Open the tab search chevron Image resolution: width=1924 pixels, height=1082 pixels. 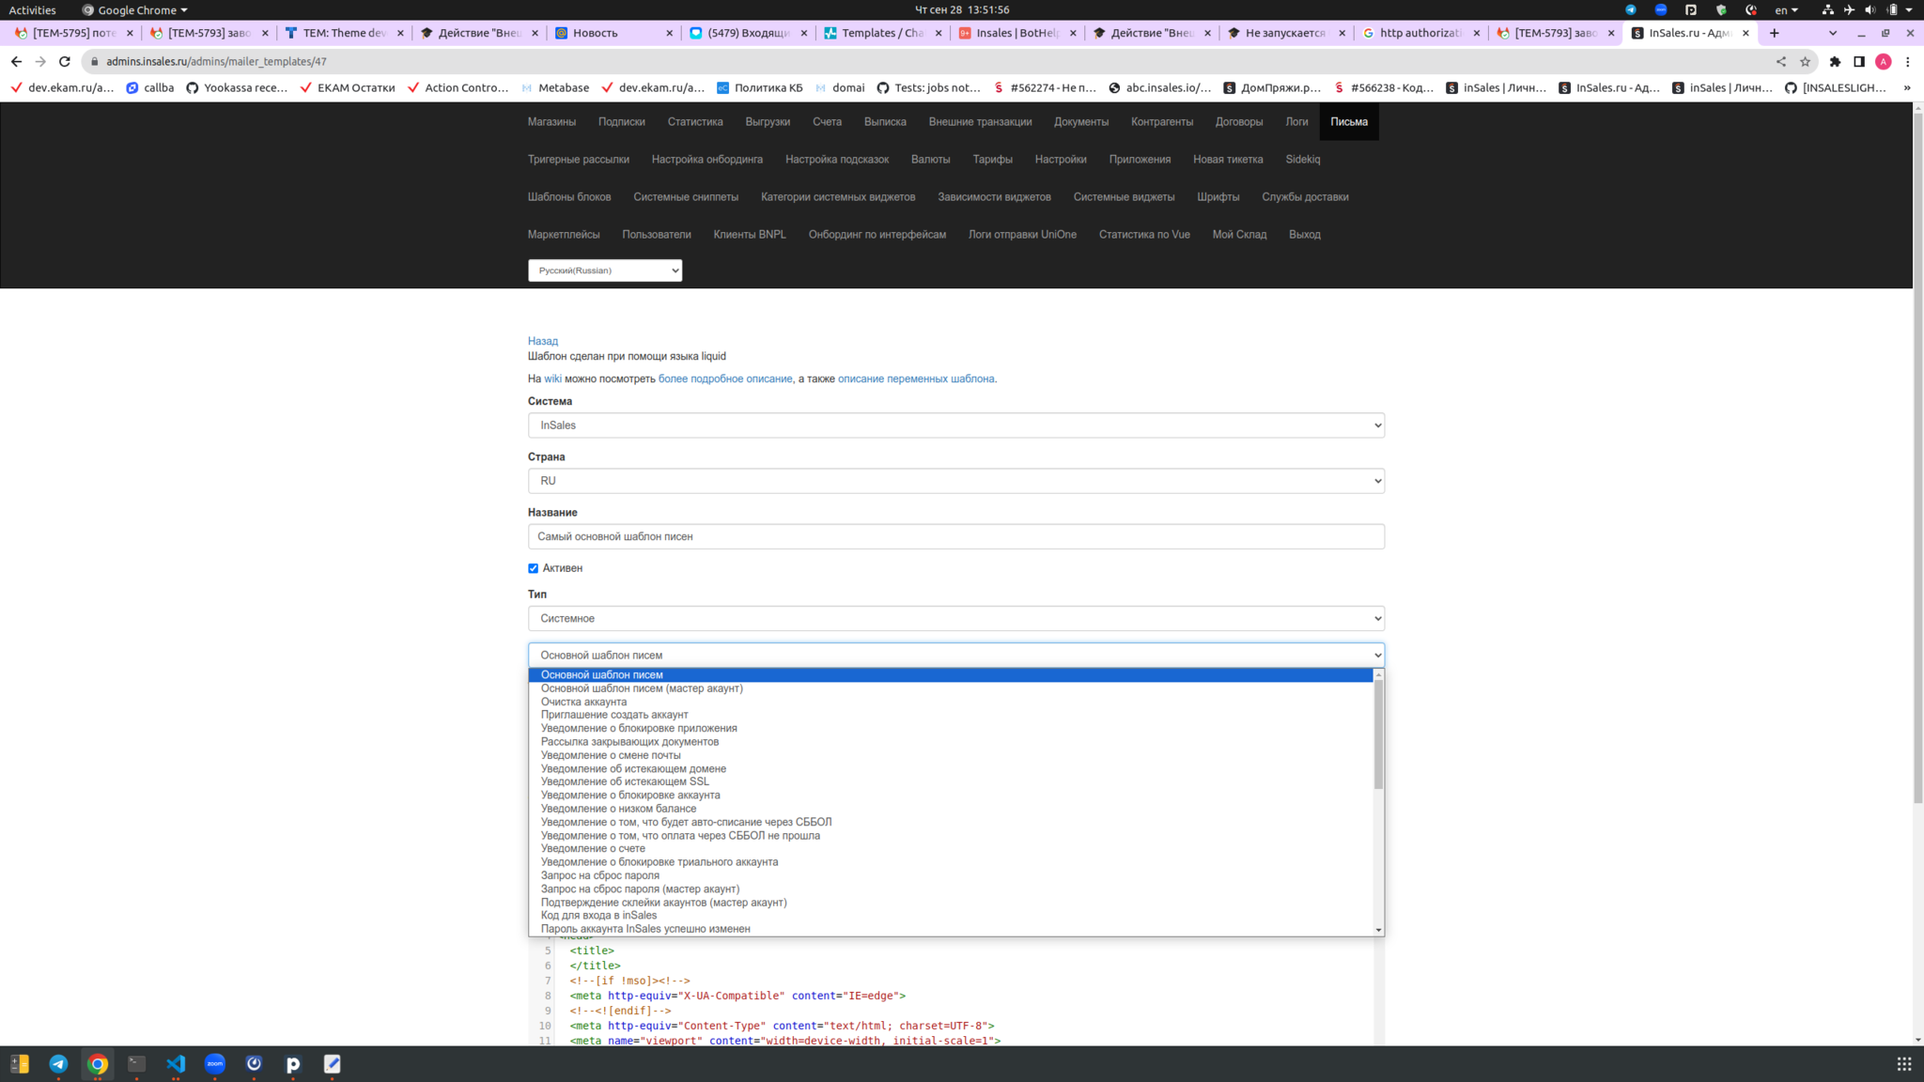pyautogui.click(x=1833, y=33)
